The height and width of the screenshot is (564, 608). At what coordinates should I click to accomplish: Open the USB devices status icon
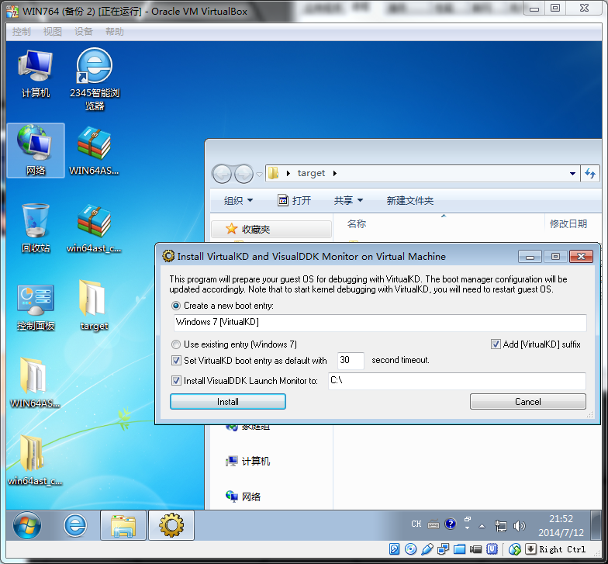pos(427,549)
